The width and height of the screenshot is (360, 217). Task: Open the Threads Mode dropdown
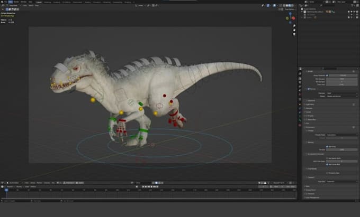342,135
